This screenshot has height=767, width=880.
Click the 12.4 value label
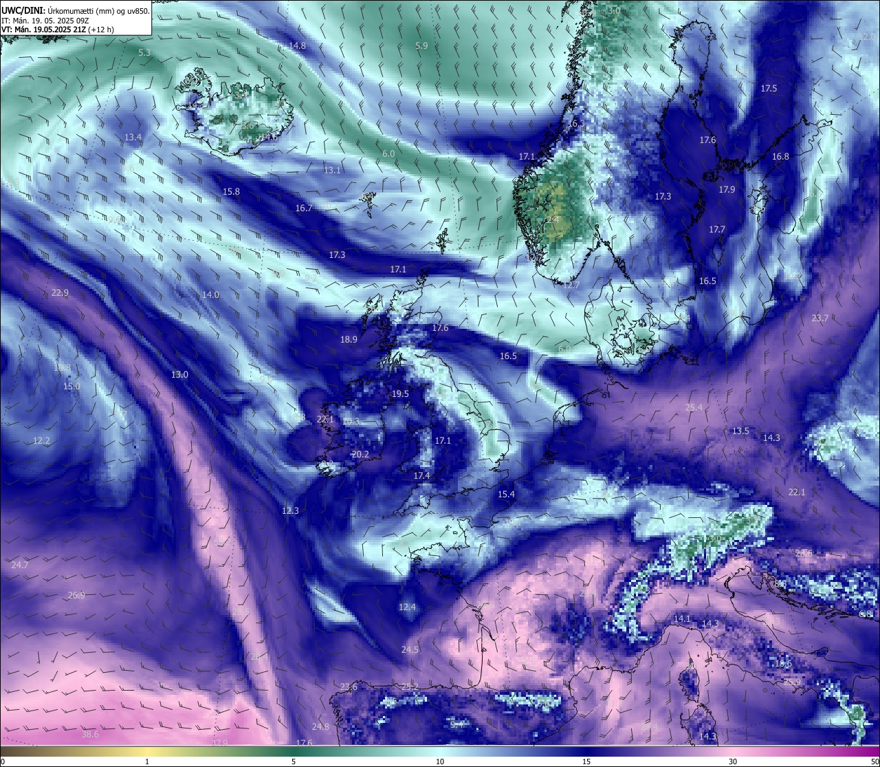pyautogui.click(x=407, y=607)
